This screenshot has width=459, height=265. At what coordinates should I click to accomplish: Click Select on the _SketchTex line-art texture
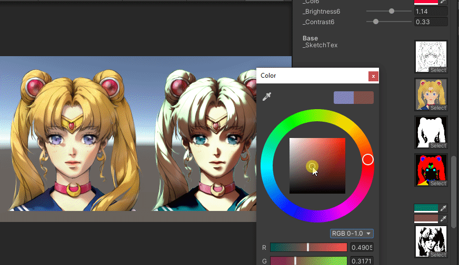point(438,70)
